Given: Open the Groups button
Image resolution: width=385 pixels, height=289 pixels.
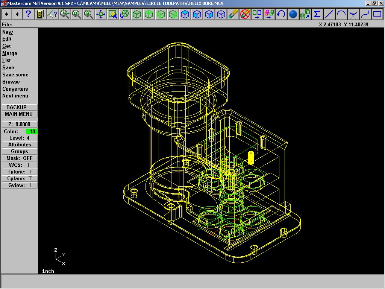Looking at the screenshot, I should tap(20, 151).
